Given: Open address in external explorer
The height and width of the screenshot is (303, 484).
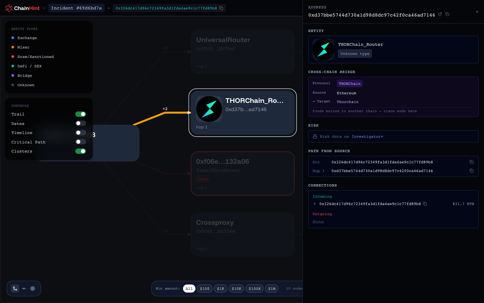Looking at the screenshot, I should tap(440, 14).
